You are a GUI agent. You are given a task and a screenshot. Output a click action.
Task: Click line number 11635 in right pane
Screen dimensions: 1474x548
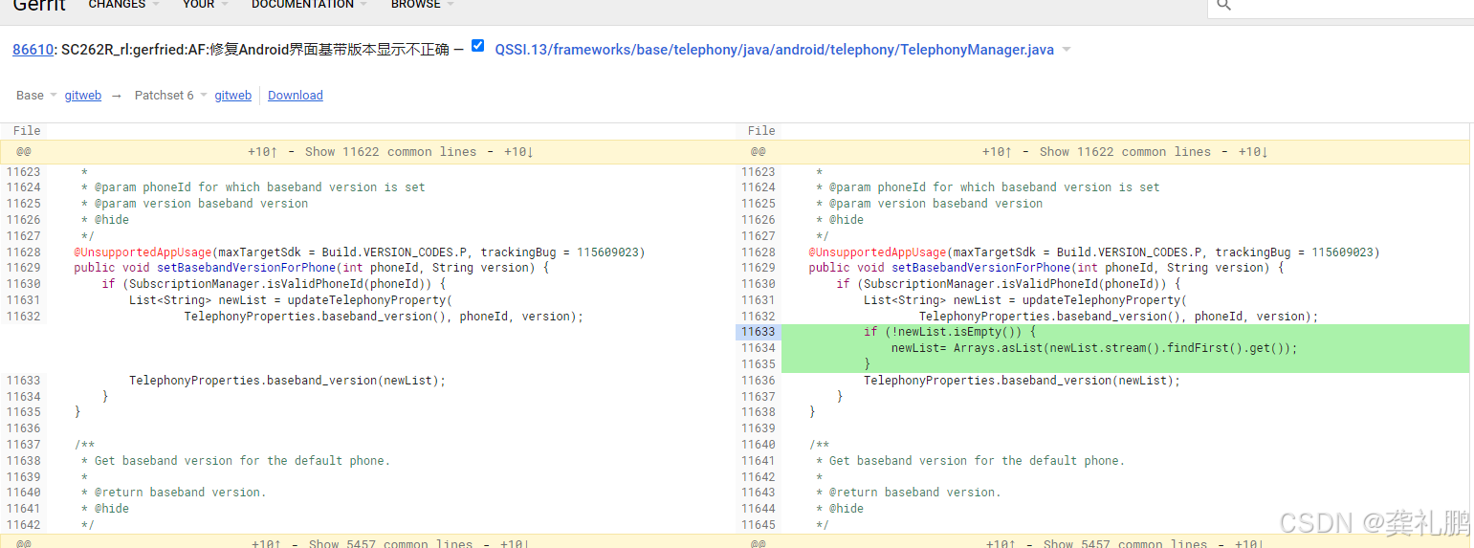pyautogui.click(x=759, y=364)
